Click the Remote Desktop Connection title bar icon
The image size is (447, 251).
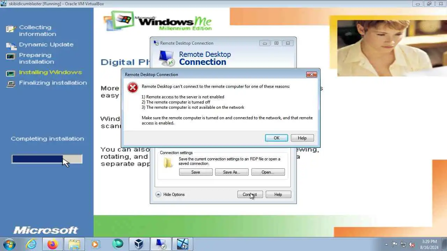point(156,43)
